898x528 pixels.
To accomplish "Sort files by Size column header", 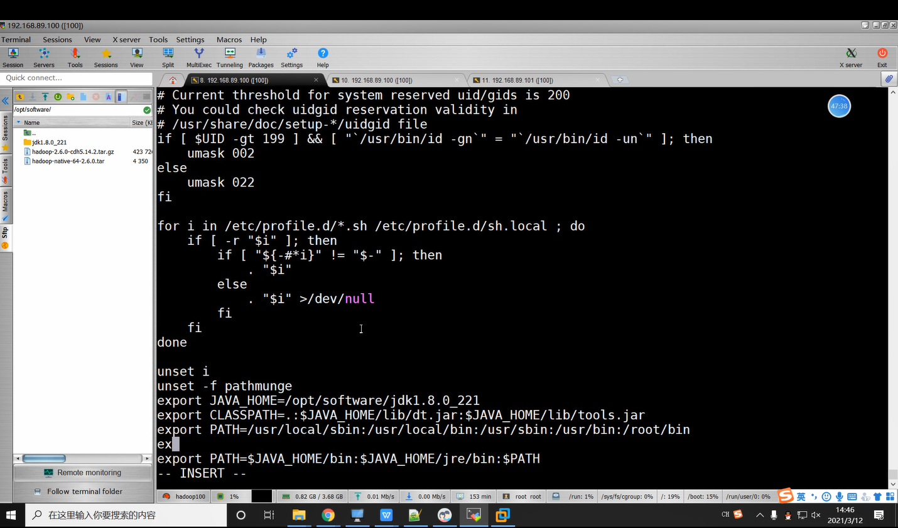I will (141, 122).
